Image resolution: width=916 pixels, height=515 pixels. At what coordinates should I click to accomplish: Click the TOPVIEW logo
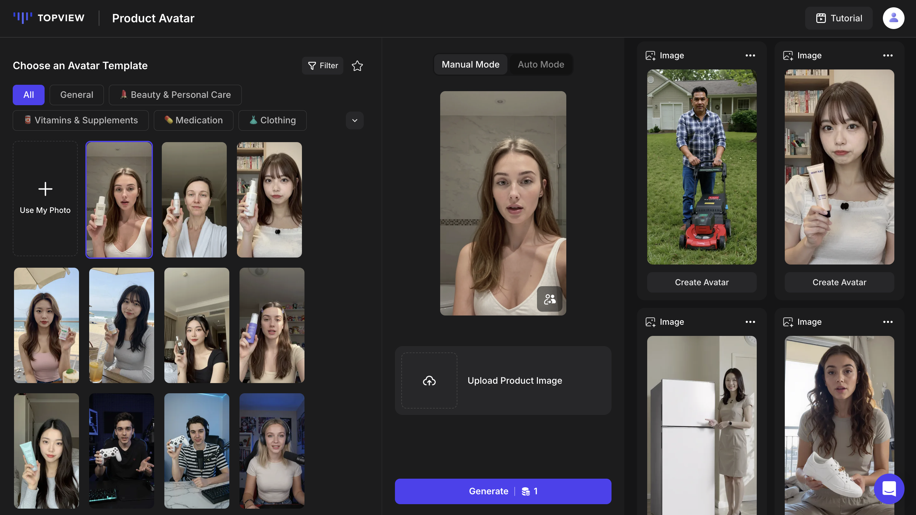click(x=49, y=18)
